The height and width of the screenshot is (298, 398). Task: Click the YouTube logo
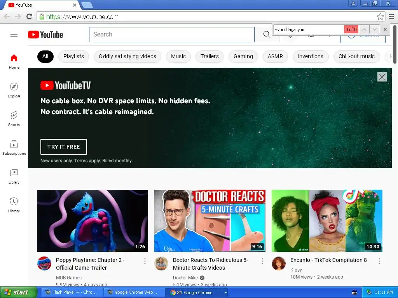click(x=45, y=35)
